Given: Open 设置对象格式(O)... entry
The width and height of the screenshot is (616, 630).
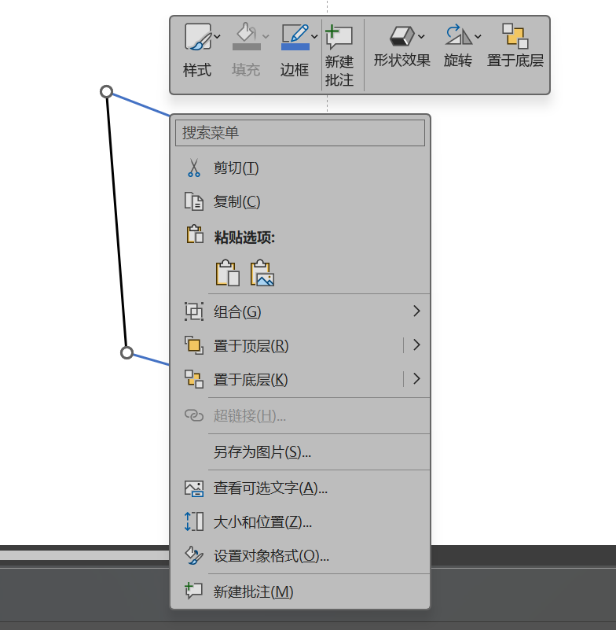Looking at the screenshot, I should (300, 555).
